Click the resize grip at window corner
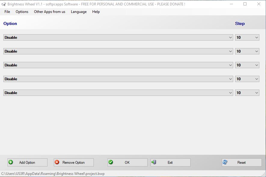This screenshot has width=266, height=177. coord(263,174)
